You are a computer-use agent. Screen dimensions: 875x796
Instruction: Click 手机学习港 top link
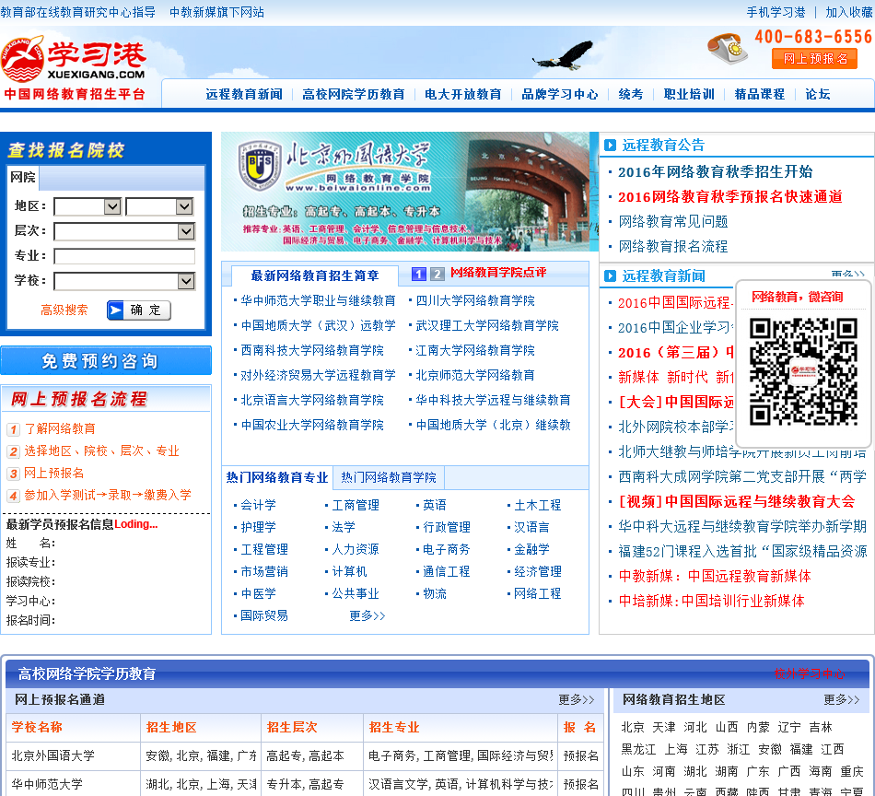(776, 12)
